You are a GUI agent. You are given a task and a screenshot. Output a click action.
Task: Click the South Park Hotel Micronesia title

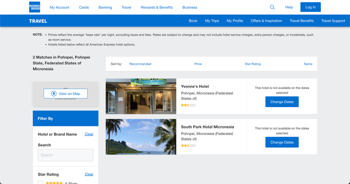pos(207,127)
